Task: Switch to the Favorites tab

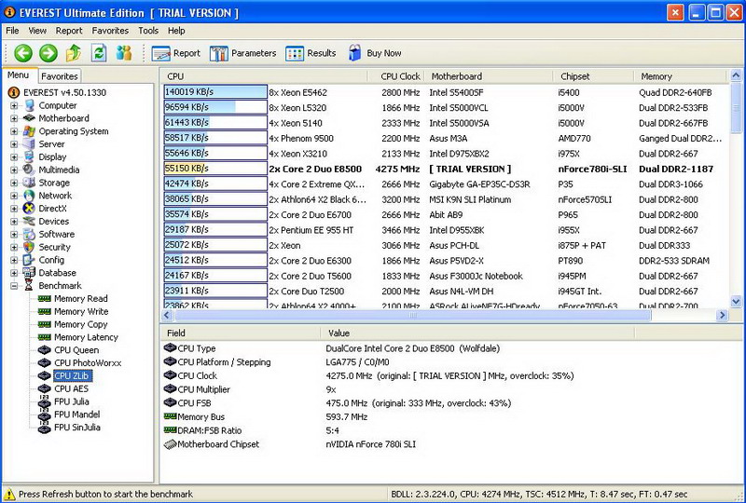Action: pos(60,76)
